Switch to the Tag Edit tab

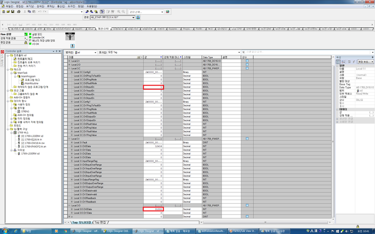(100, 222)
